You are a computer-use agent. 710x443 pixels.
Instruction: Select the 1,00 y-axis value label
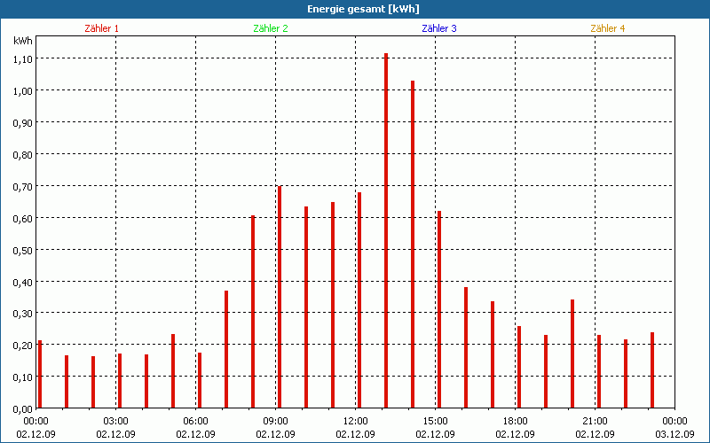click(22, 90)
